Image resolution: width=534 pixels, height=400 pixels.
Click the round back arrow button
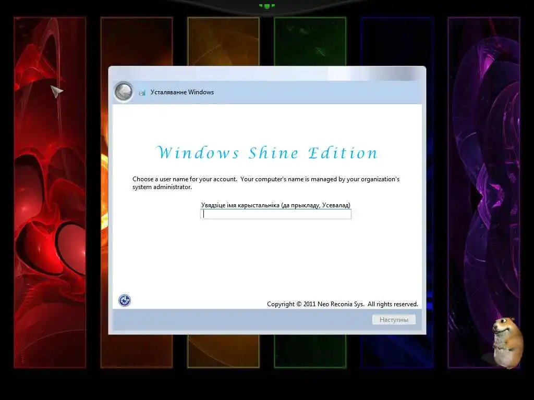(x=124, y=92)
